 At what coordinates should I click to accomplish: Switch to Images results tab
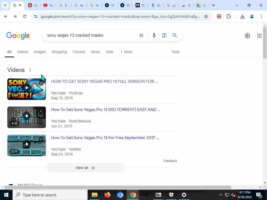[40, 52]
